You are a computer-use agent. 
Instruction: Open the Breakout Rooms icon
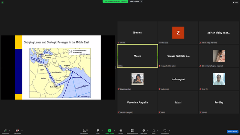tap(132, 130)
